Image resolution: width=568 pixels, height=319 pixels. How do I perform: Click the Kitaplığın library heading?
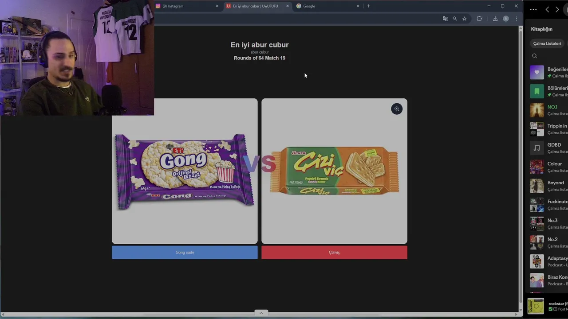(x=542, y=29)
